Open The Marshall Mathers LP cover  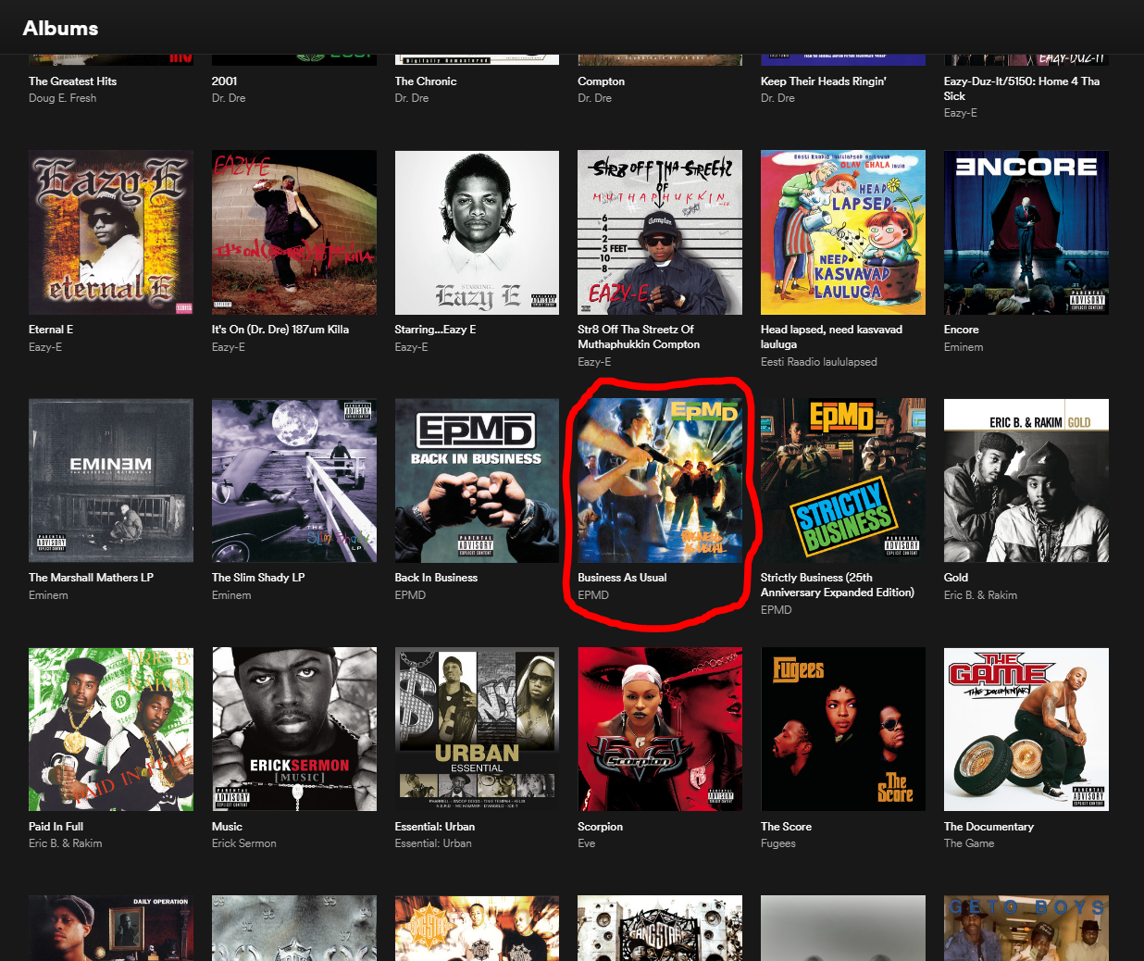[110, 480]
